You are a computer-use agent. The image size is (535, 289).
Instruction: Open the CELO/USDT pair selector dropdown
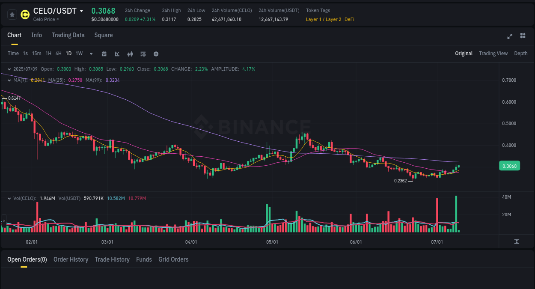(x=80, y=11)
